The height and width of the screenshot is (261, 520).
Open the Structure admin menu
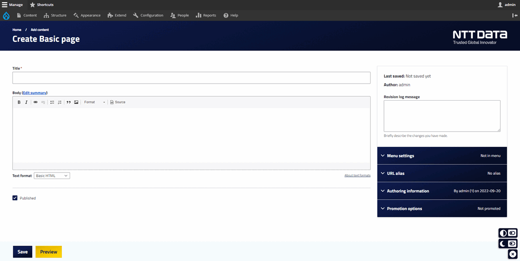point(55,15)
